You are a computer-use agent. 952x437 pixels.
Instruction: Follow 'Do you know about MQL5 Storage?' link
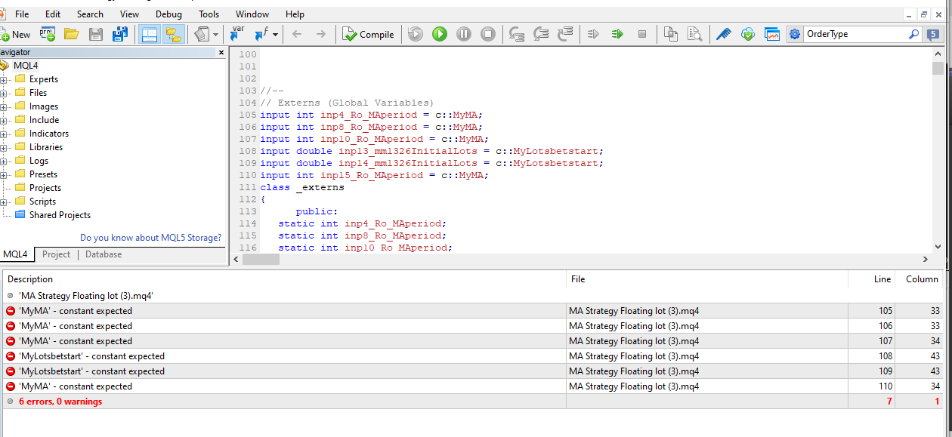click(151, 237)
